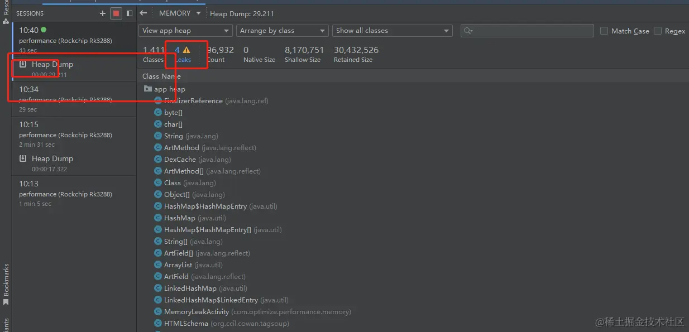Image resolution: width=689 pixels, height=332 pixels.
Task: Click the class icon beside Class (java.lang)
Action: pos(159,182)
